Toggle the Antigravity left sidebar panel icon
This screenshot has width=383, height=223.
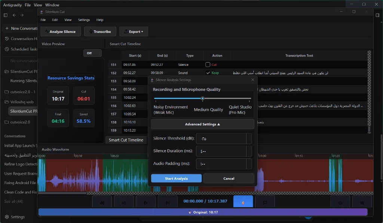(6, 15)
